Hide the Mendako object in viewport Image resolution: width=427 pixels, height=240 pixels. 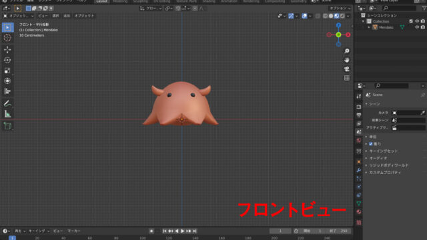(417, 27)
